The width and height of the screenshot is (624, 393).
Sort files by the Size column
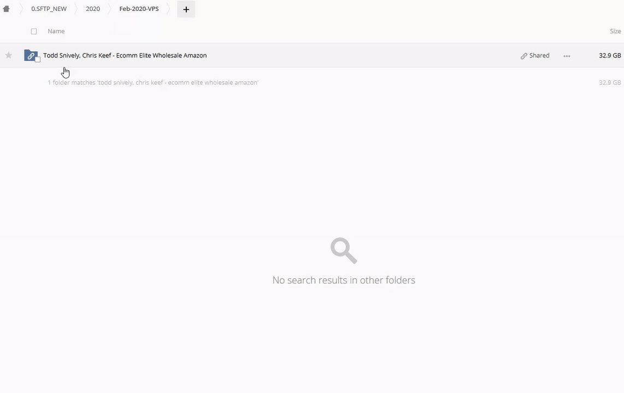pyautogui.click(x=615, y=31)
